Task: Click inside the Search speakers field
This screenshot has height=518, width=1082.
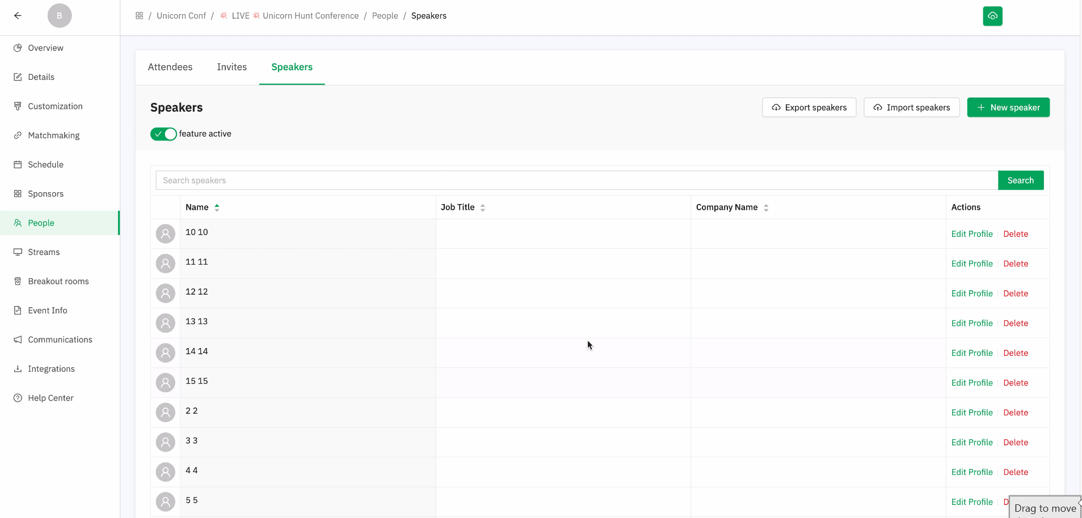Action: [x=397, y=180]
